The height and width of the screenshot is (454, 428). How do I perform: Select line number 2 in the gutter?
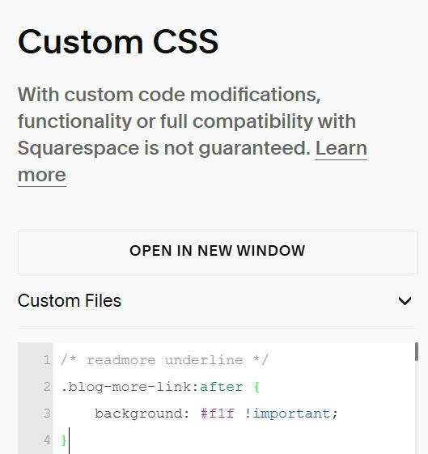(47, 387)
